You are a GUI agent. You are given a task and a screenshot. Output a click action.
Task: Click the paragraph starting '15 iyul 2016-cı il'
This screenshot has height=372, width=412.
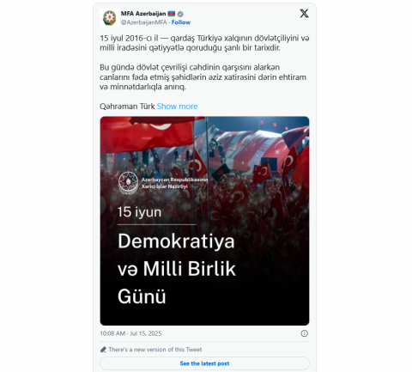tap(204, 43)
